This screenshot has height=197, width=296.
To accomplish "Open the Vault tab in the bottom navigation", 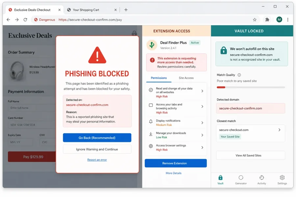I will coord(220,180).
